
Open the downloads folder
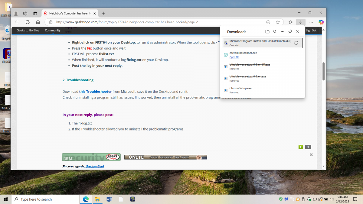pyautogui.click(x=267, y=32)
